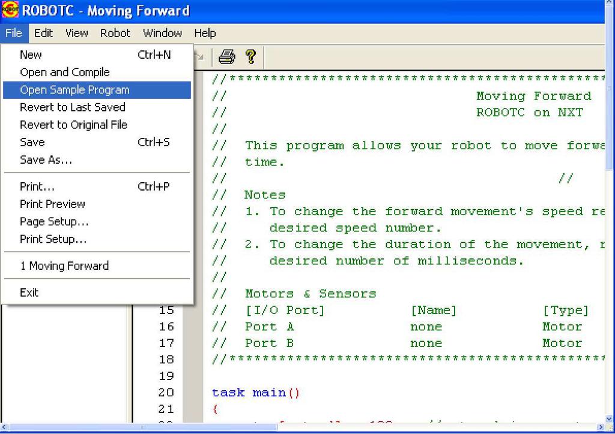The height and width of the screenshot is (434, 615).
Task: Click line number 15 in the gutter
Action: (x=166, y=311)
